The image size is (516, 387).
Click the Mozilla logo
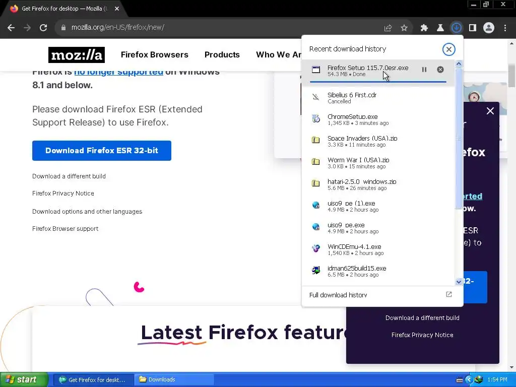tap(77, 55)
